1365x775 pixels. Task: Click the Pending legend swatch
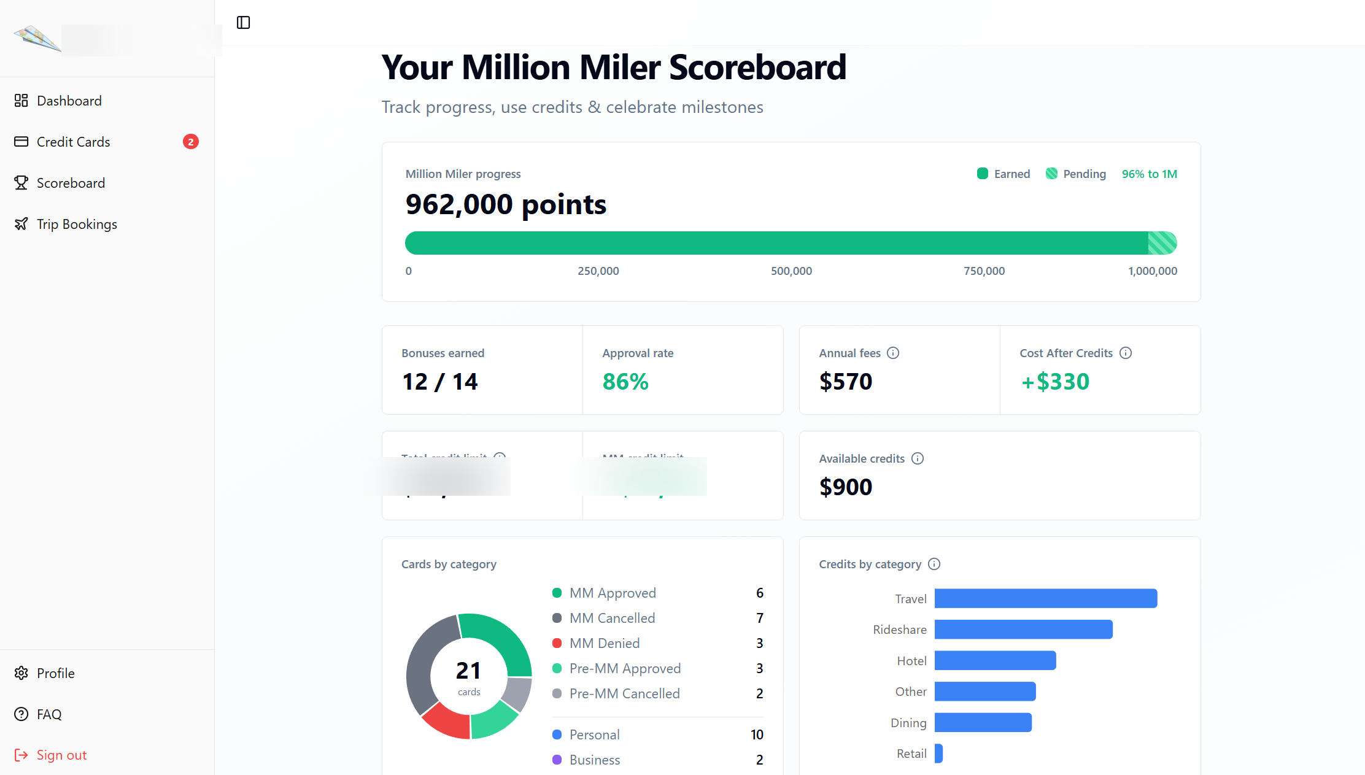click(x=1051, y=174)
